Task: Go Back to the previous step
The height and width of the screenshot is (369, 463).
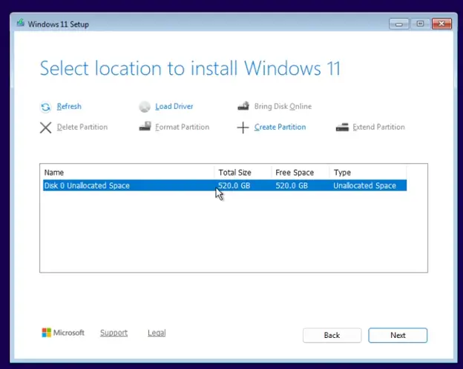Action: 332,336
